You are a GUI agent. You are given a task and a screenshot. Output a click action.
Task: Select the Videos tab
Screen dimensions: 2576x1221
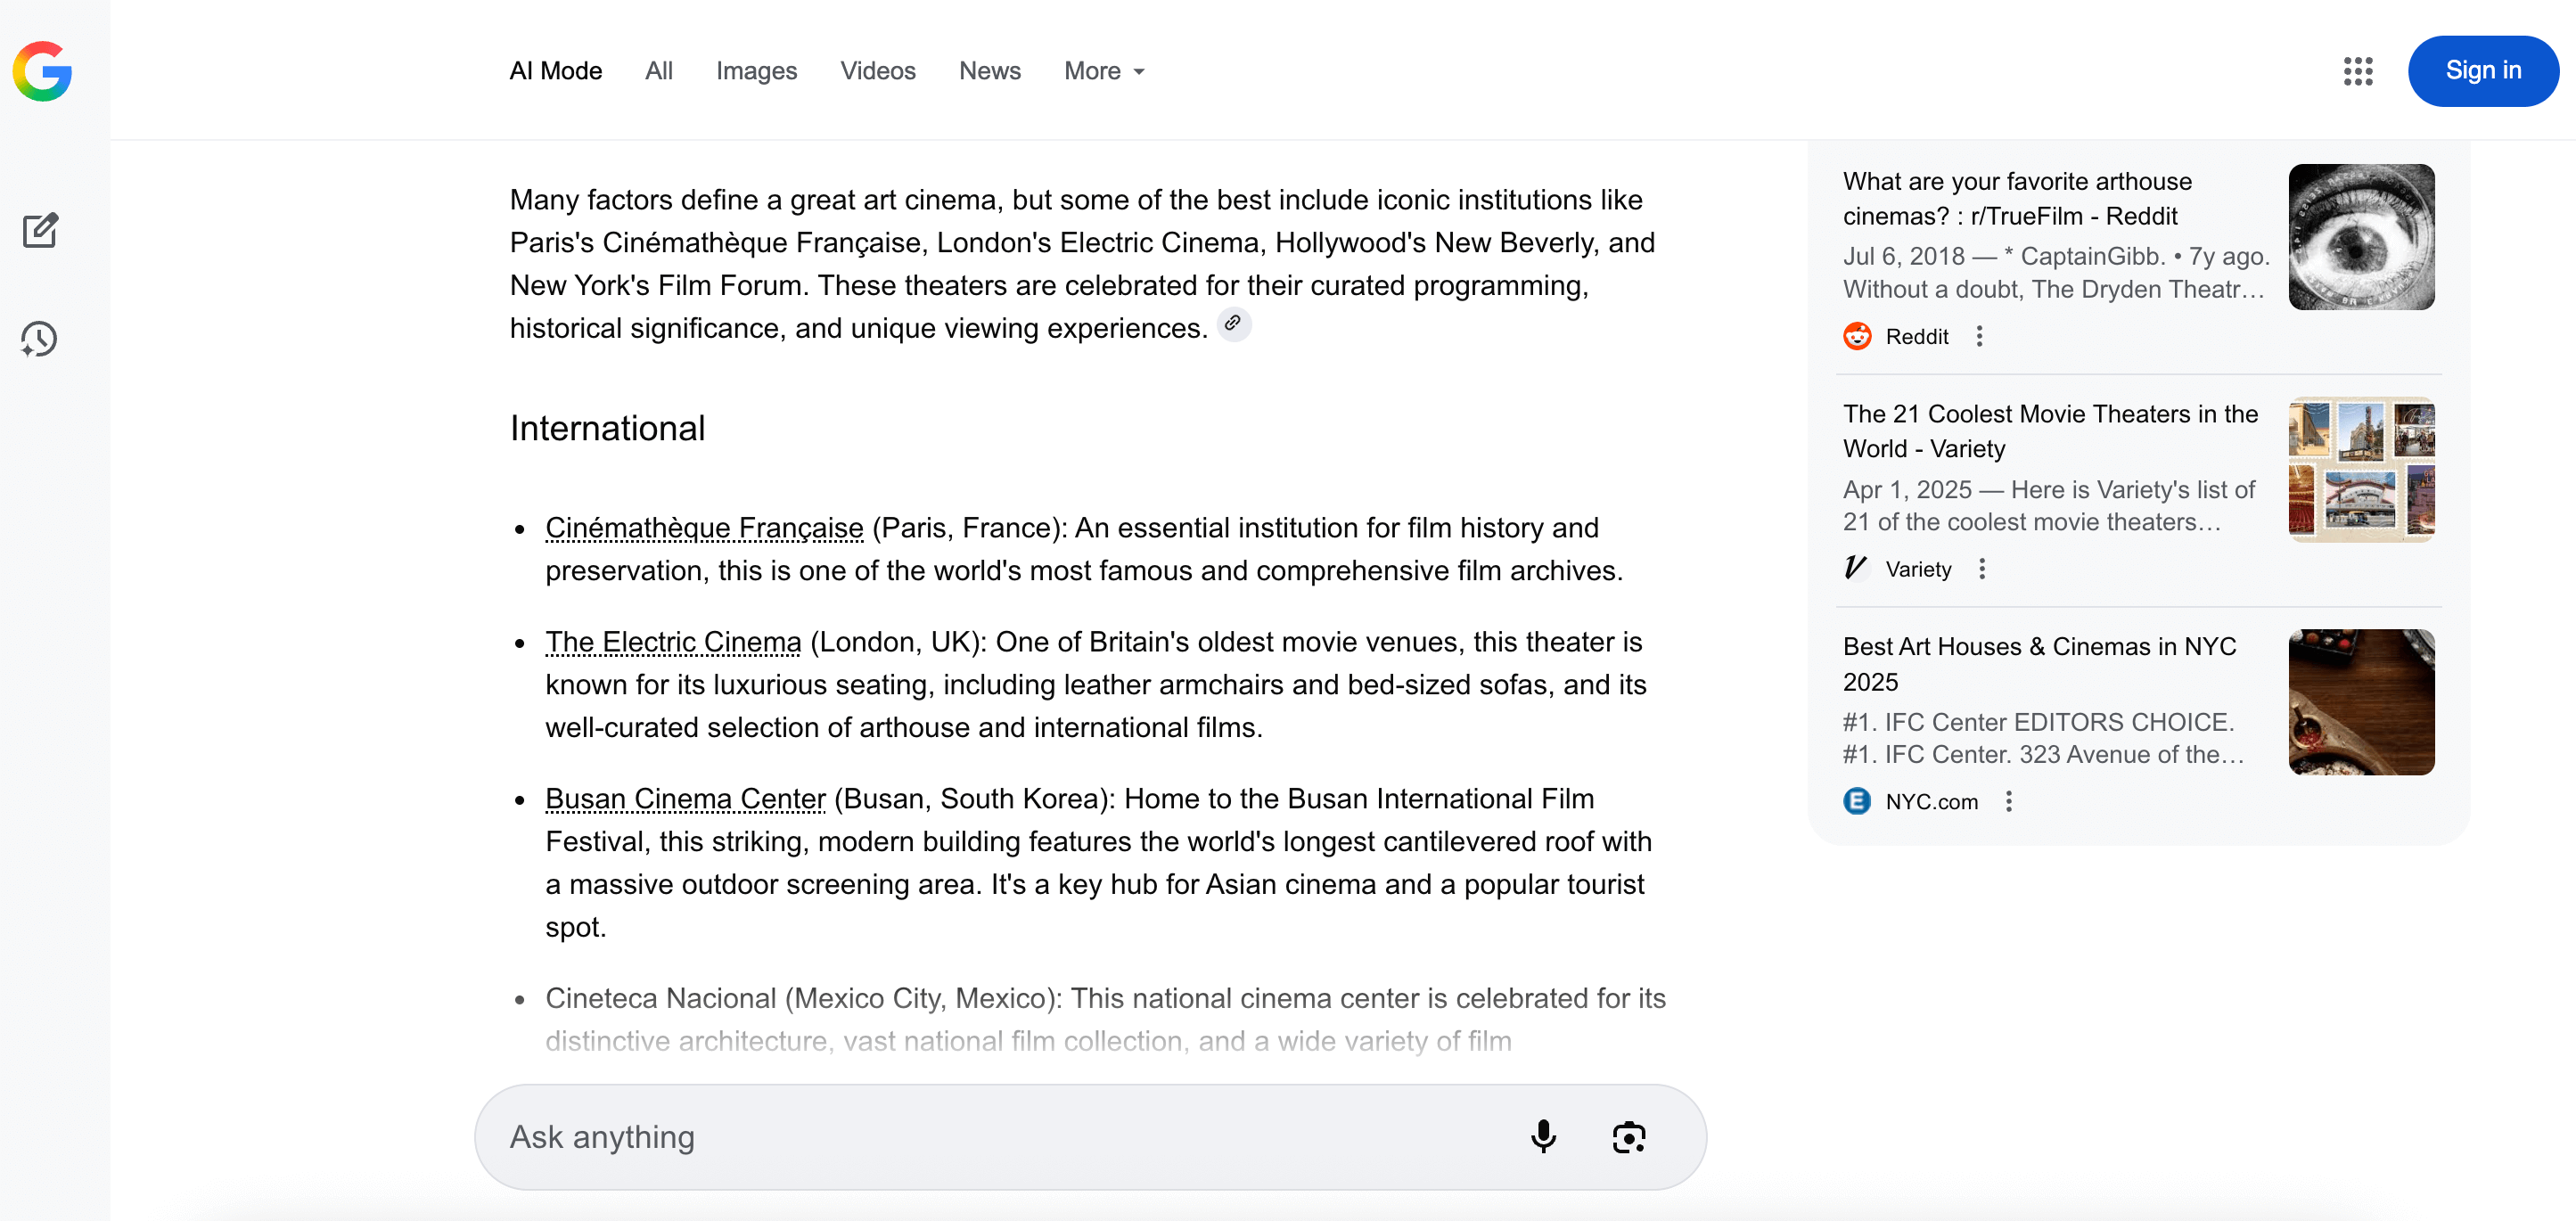(877, 71)
